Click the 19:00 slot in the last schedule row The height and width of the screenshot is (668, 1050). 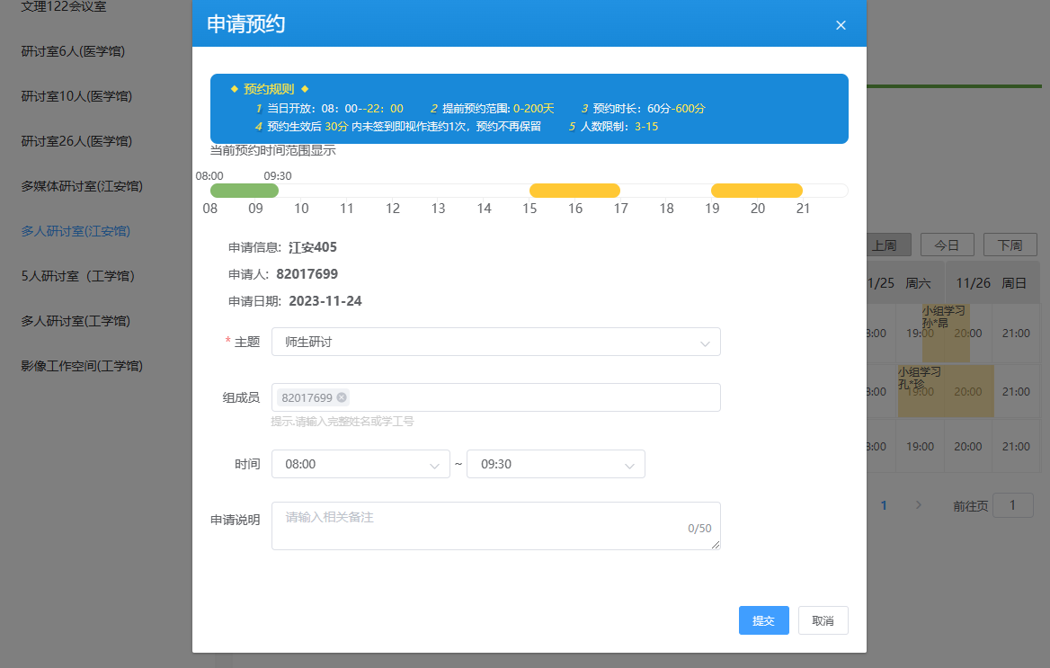[920, 446]
